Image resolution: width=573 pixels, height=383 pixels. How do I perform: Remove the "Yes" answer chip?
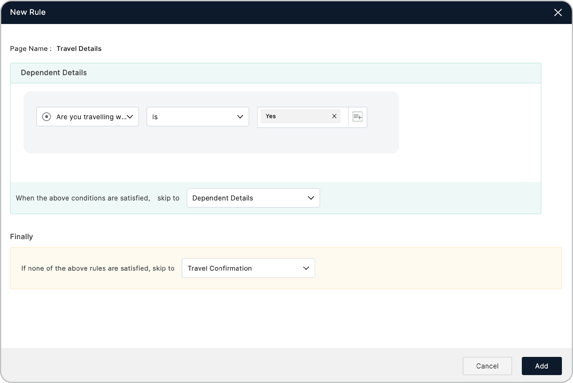point(334,116)
